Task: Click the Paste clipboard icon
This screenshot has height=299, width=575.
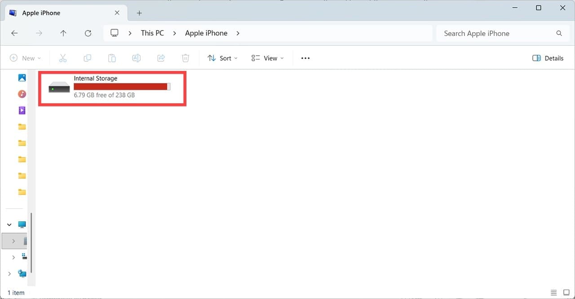Action: pos(112,58)
